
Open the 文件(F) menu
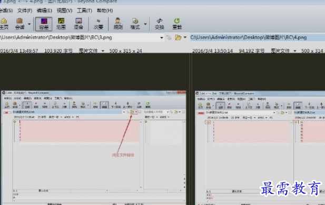tap(25, 11)
